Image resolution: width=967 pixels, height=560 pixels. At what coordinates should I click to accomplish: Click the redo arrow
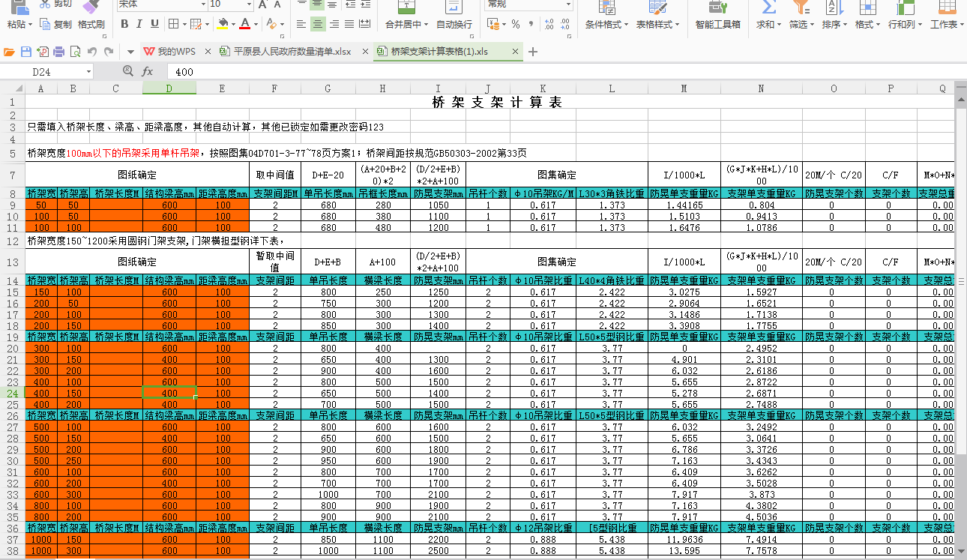point(109,52)
